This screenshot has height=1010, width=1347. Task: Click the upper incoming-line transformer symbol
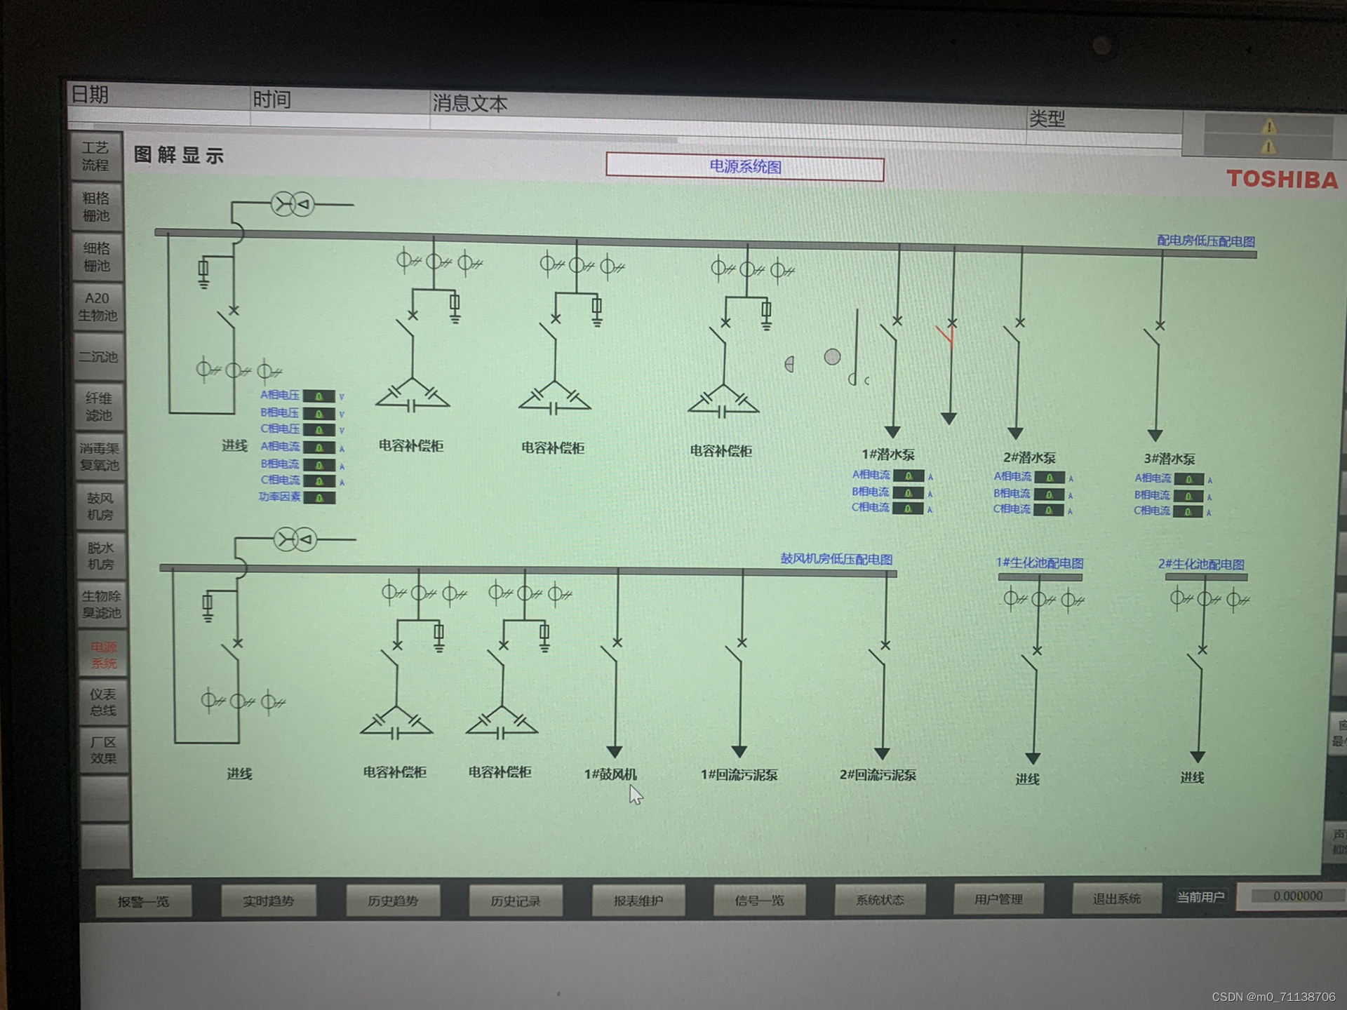pos(293,205)
